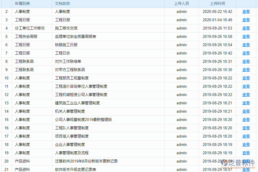Click 查看 for 公司人事规章制度2019最新整理版
The height and width of the screenshot is (172, 258).
click(246, 120)
